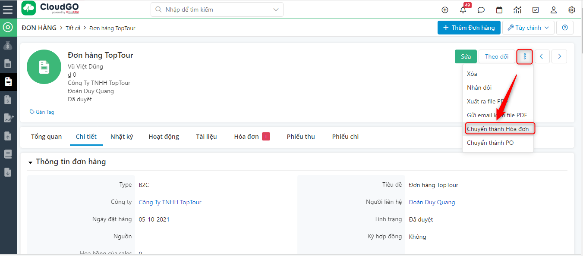Open the user profile icon

[554, 10]
